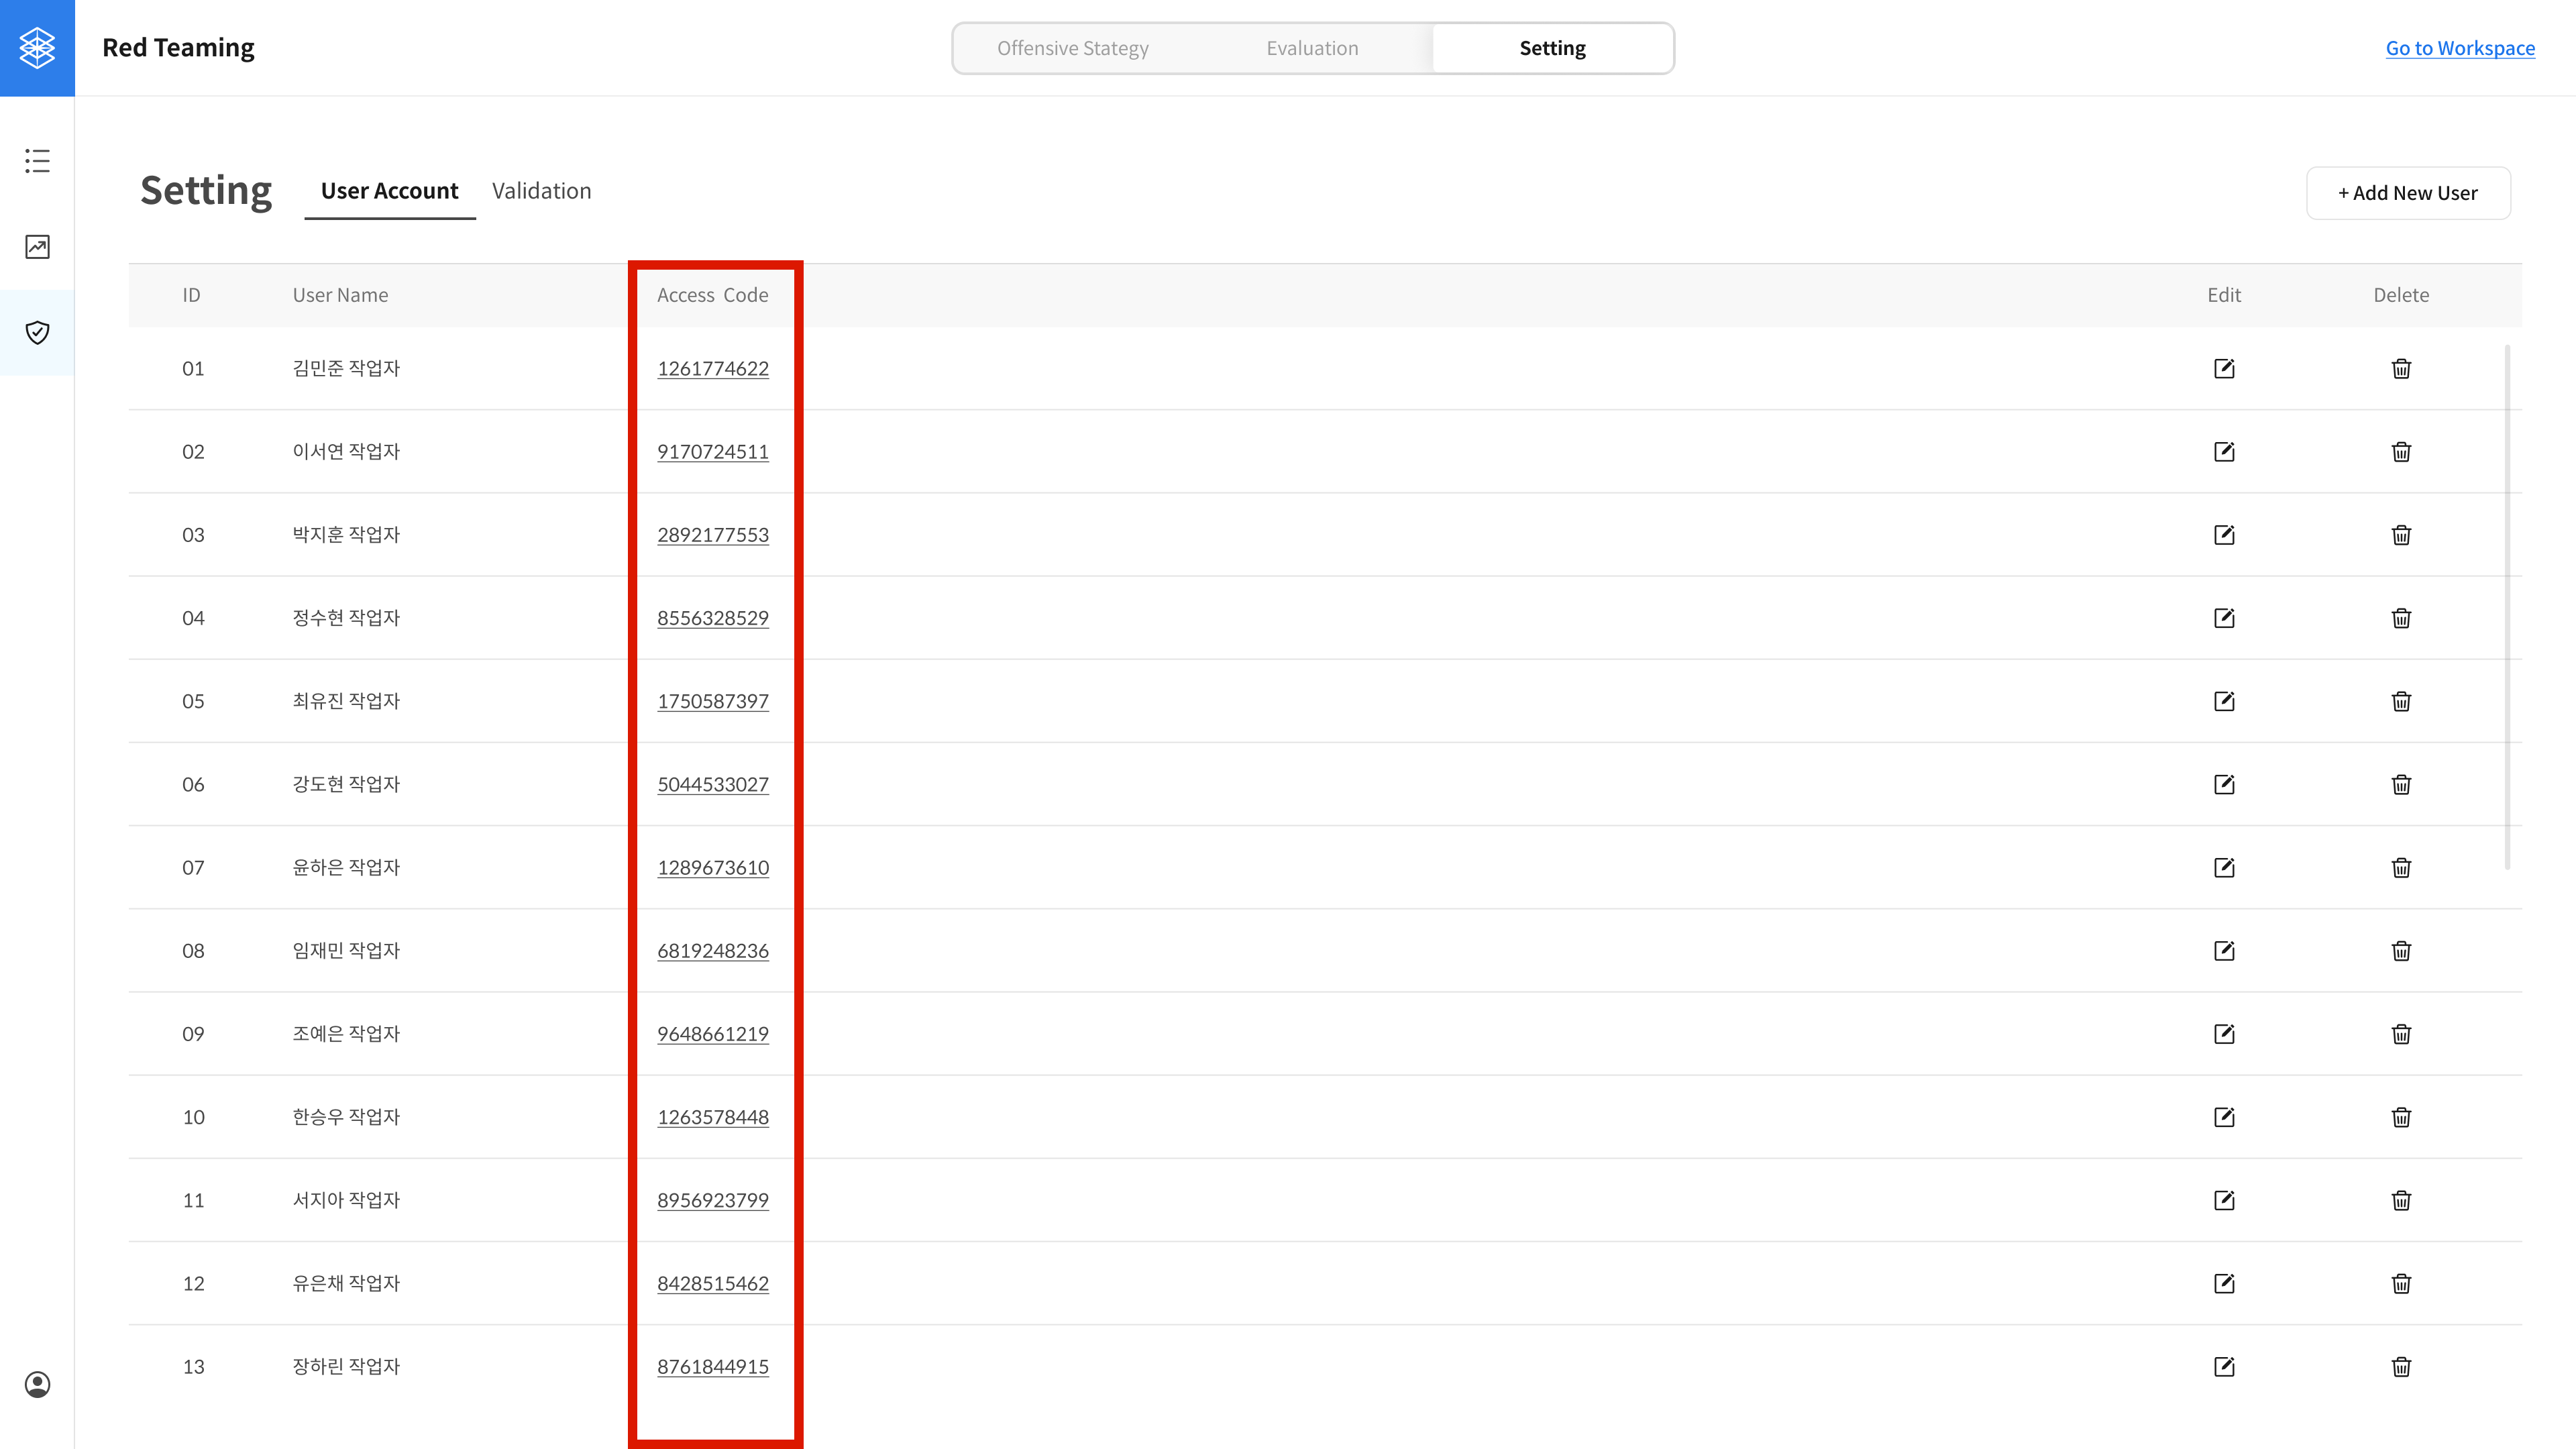Delete user 02 이서연 작업자
Viewport: 2576px width, 1449px height.
click(x=2401, y=452)
